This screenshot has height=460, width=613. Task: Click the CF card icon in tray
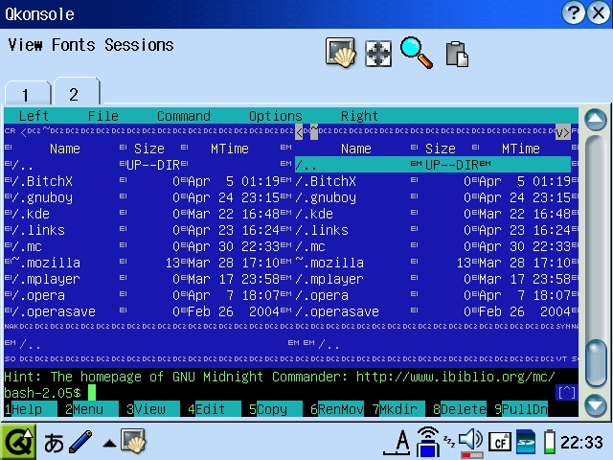[499, 442]
